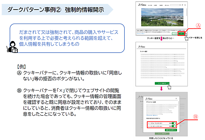Click the presenter person icon in callout
The height and width of the screenshot is (140, 205).
(12, 47)
